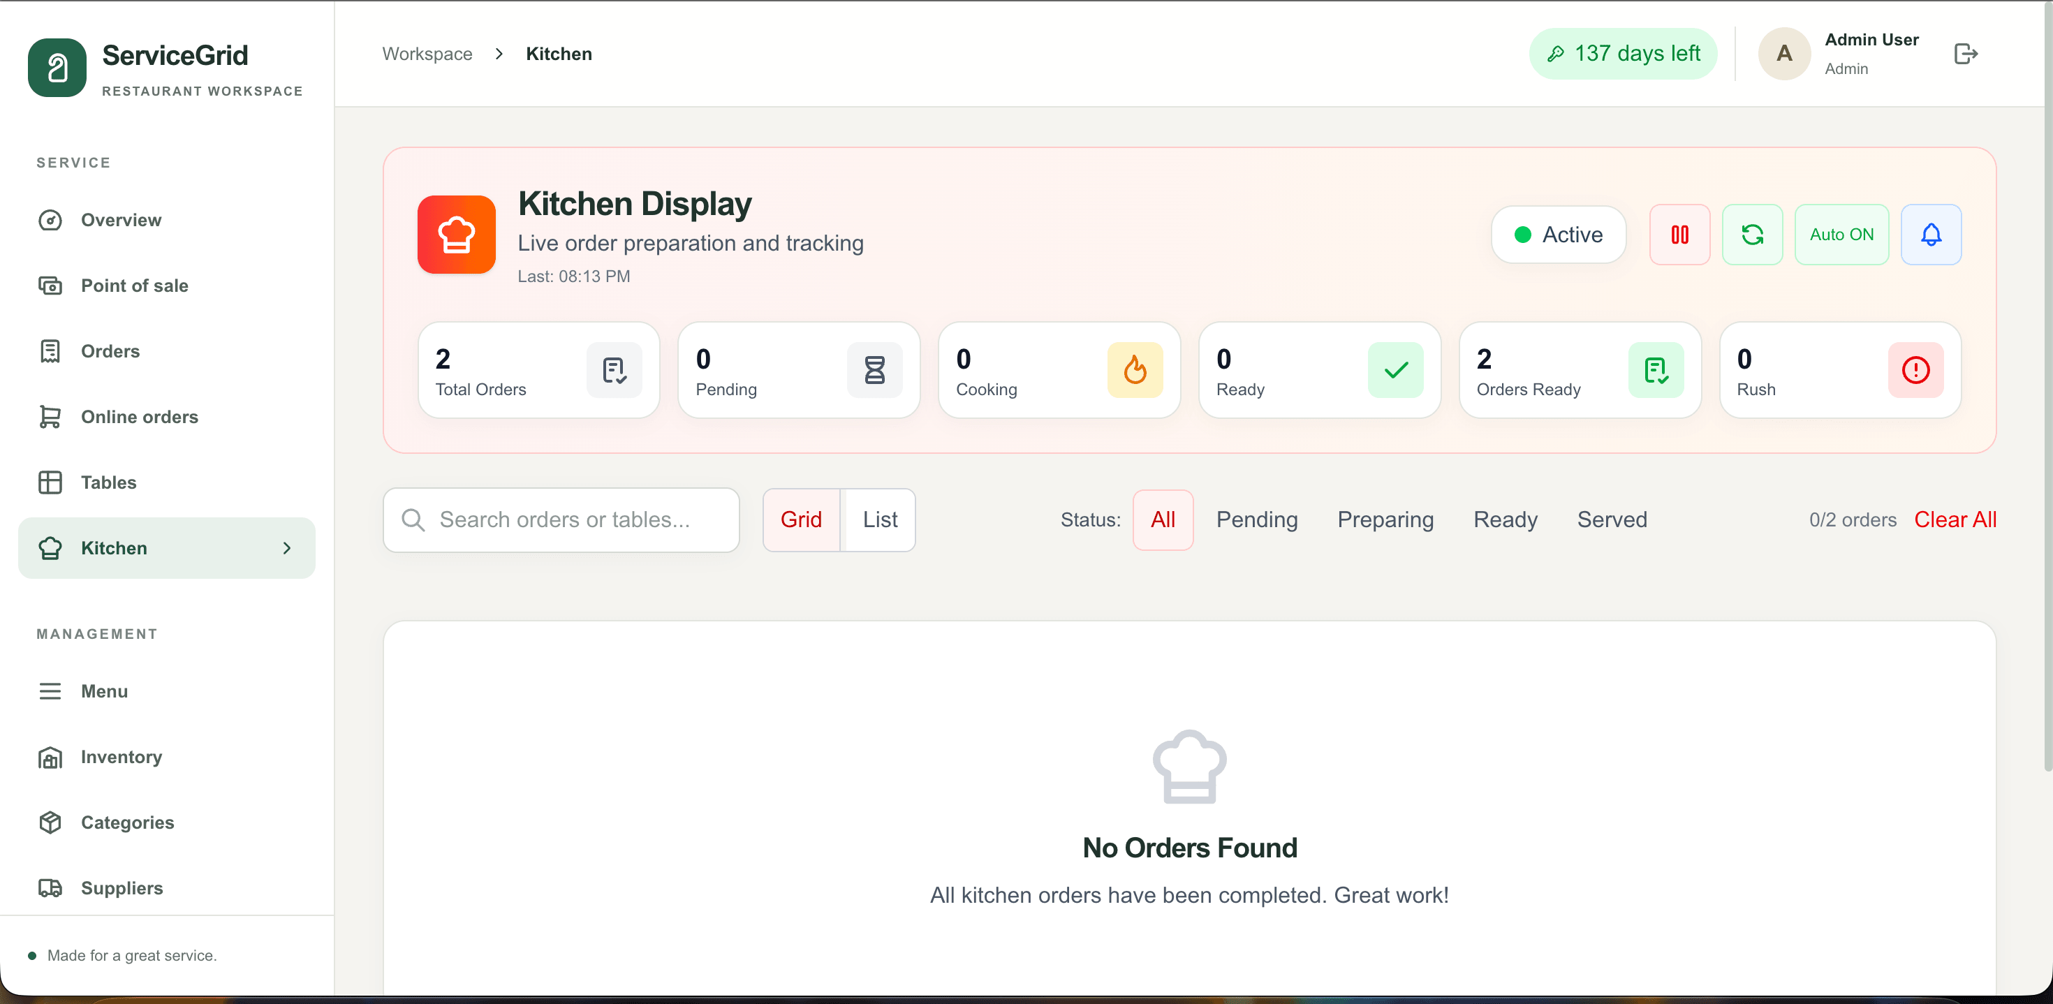The height and width of the screenshot is (1004, 2053).
Task: Click the Total Orders receipt icon
Action: pyautogui.click(x=615, y=370)
